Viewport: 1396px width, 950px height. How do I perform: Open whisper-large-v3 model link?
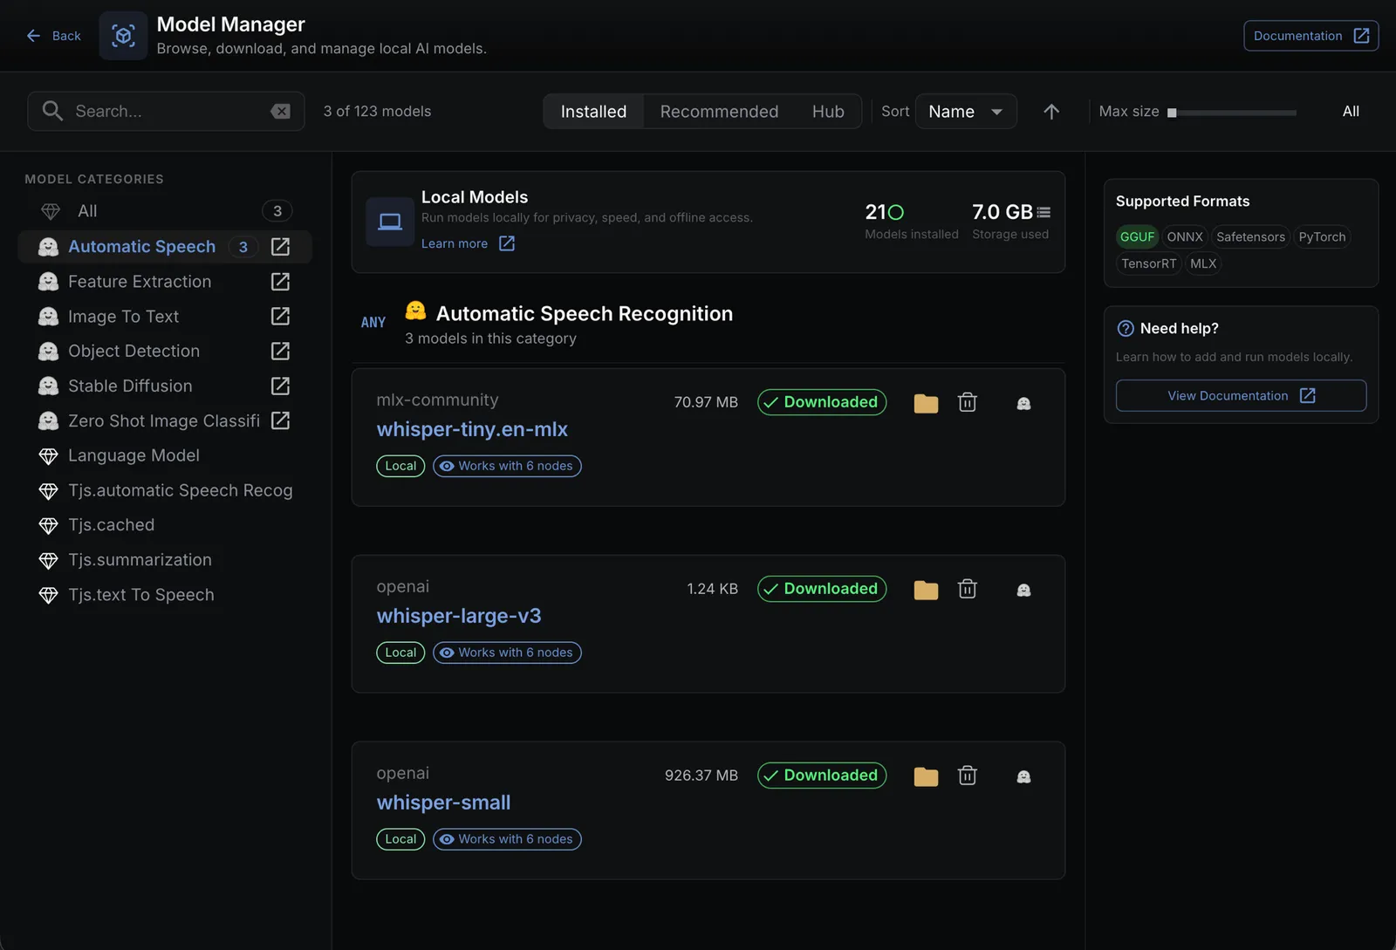click(459, 616)
